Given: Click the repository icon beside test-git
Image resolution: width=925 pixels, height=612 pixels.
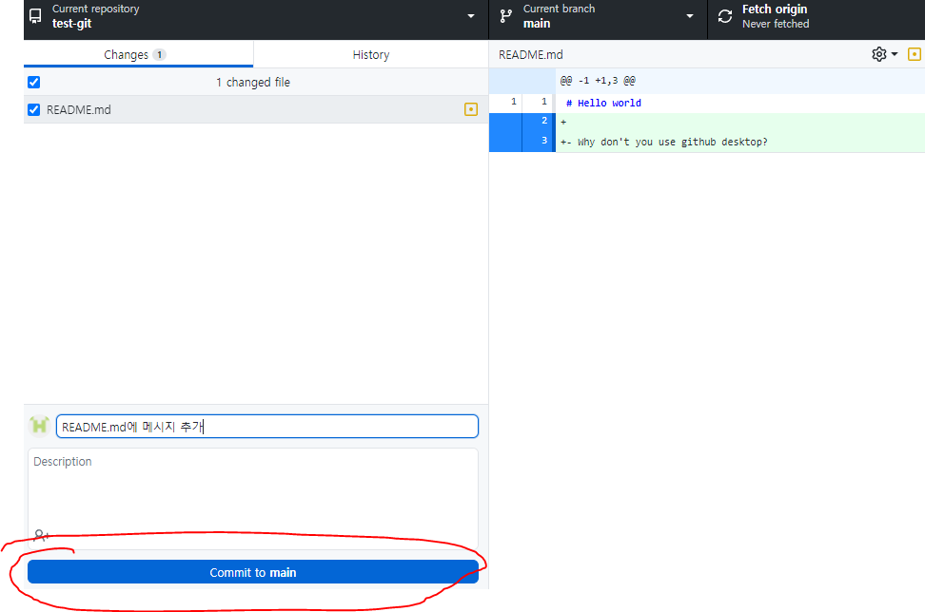Looking at the screenshot, I should coord(35,16).
